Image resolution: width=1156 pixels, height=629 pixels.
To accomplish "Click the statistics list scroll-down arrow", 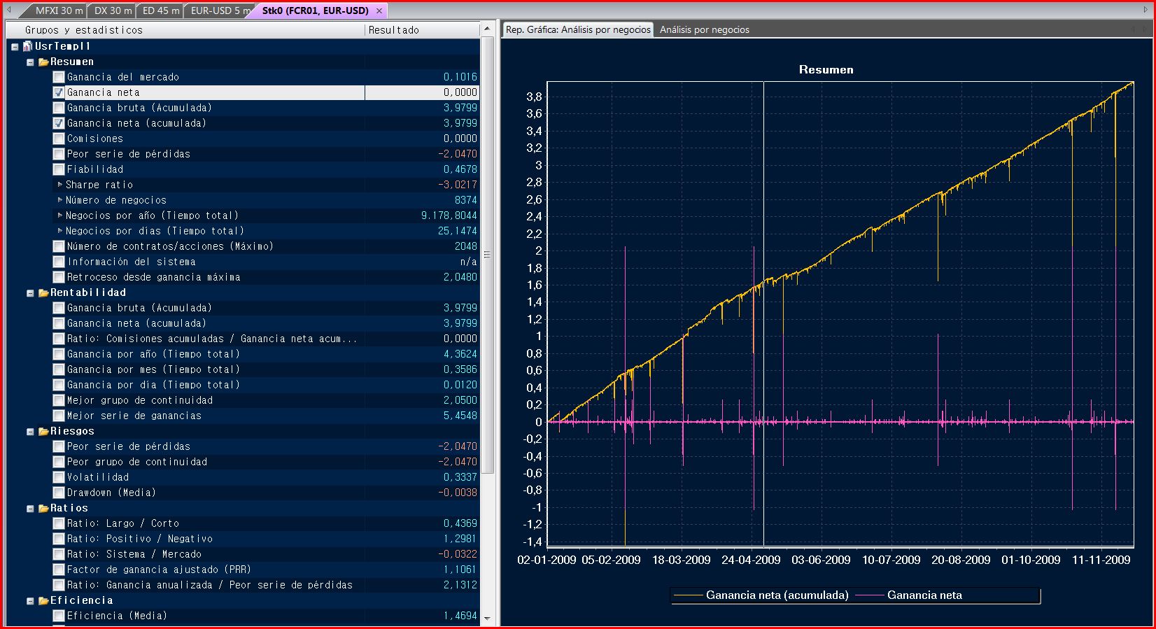I will tap(487, 619).
